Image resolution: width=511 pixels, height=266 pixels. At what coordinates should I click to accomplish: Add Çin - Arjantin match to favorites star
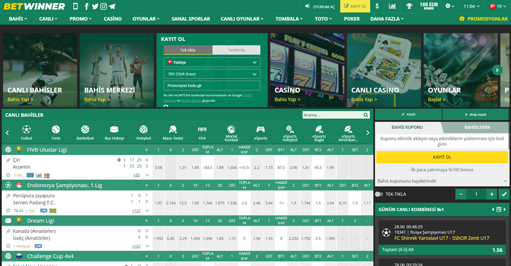(8, 175)
